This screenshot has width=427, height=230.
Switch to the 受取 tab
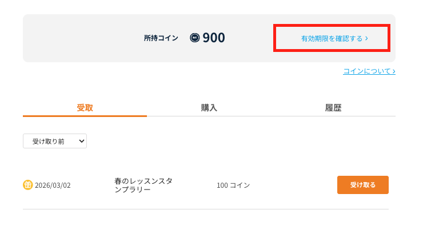pyautogui.click(x=85, y=108)
